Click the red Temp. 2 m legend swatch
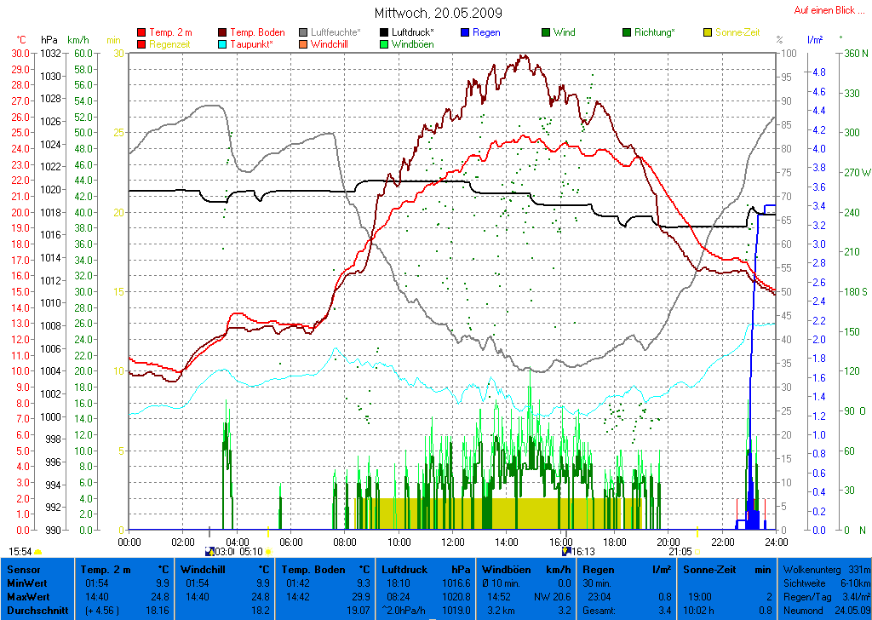The width and height of the screenshot is (872, 620). pyautogui.click(x=141, y=32)
